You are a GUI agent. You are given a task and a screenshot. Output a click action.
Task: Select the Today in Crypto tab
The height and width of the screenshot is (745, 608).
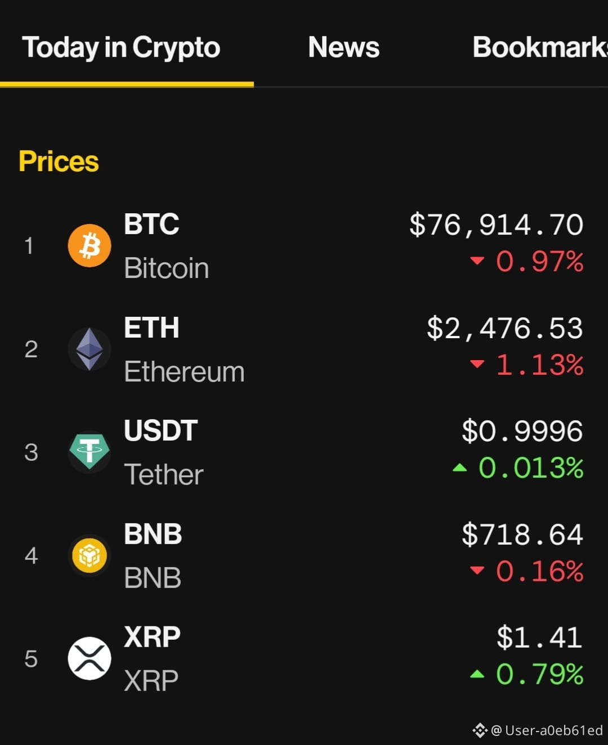pos(121,48)
